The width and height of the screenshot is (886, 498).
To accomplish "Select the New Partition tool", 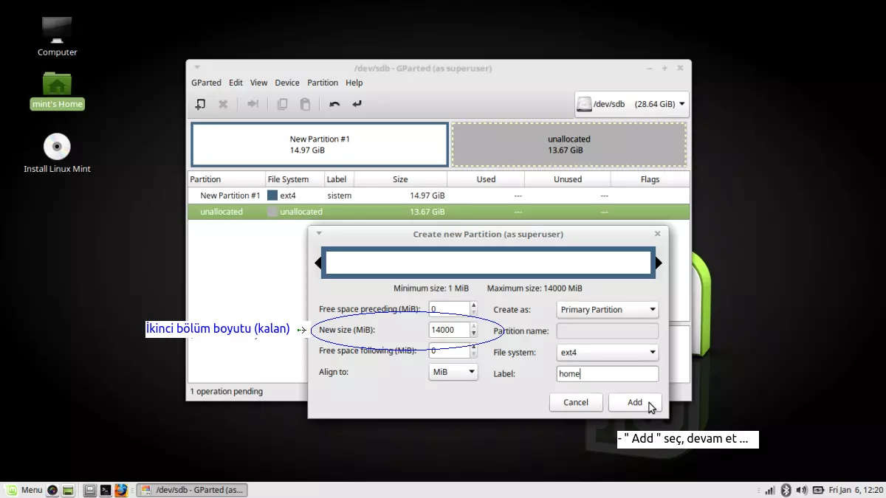I will (x=200, y=104).
